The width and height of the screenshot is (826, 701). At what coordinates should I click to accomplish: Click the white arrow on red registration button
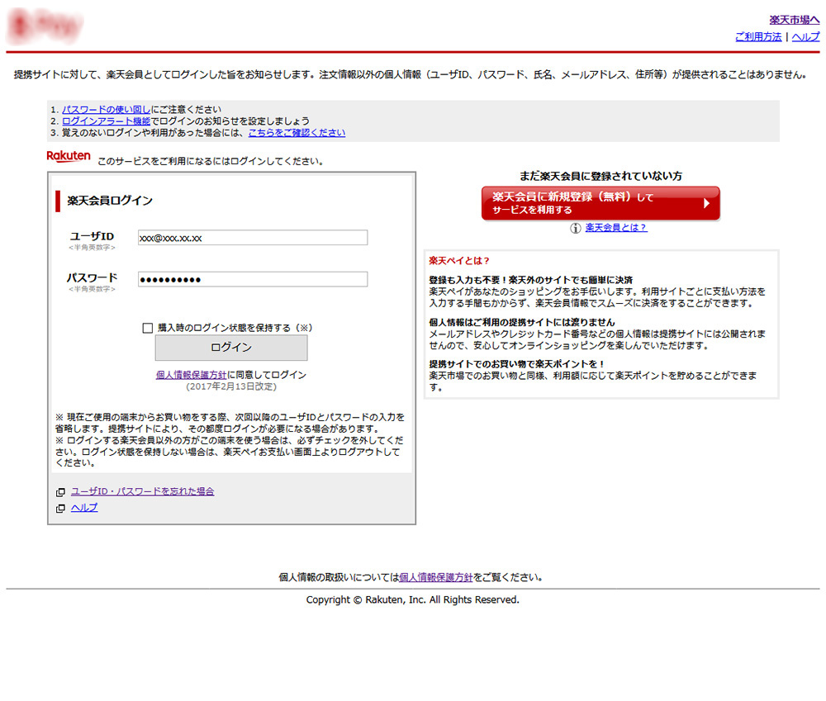tap(706, 203)
